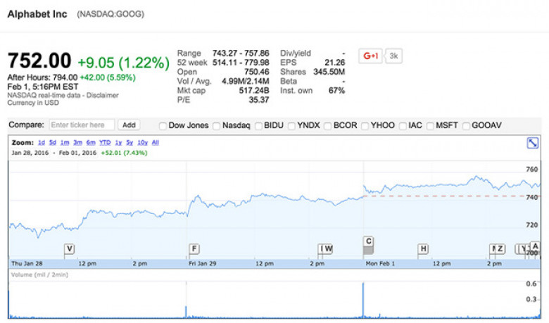The width and height of the screenshot is (549, 323).
Task: Enable YHOO comparison checkbox
Action: coord(365,126)
